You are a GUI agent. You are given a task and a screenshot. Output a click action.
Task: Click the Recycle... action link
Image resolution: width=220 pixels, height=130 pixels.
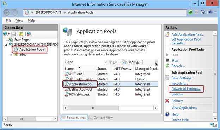tap(178, 66)
